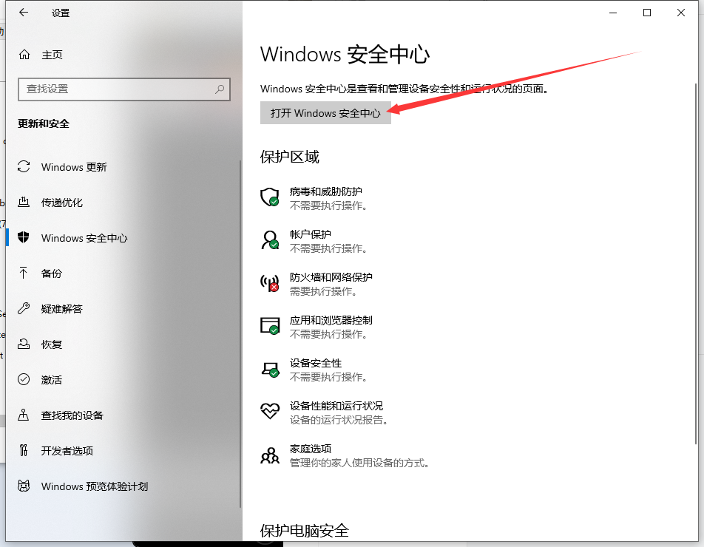The image size is (704, 547).
Task: Click the 设备安全性 laptop icon
Action: (x=270, y=369)
